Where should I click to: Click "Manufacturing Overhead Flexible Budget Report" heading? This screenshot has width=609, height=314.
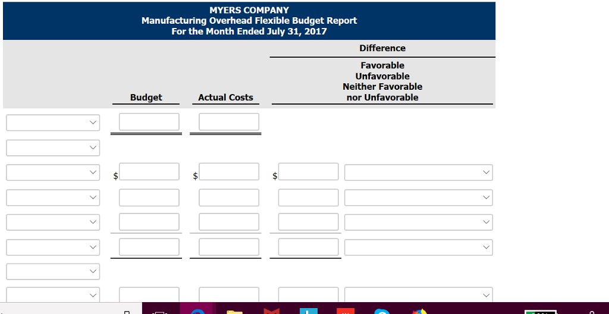[x=249, y=21]
